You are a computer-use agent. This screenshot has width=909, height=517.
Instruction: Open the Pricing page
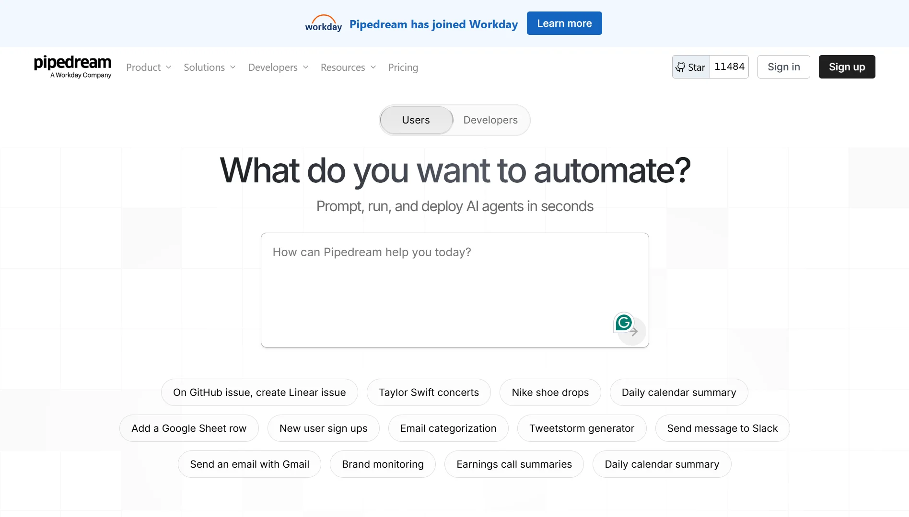403,67
